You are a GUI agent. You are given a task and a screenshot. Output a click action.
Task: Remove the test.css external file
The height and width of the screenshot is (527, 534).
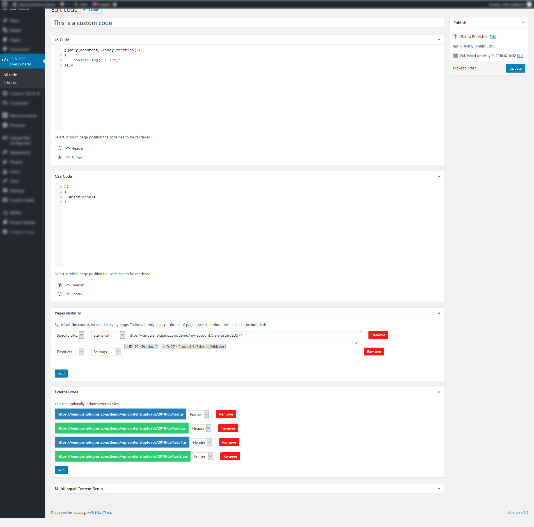228,428
